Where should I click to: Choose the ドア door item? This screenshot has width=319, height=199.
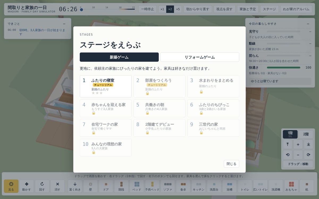[106, 186]
